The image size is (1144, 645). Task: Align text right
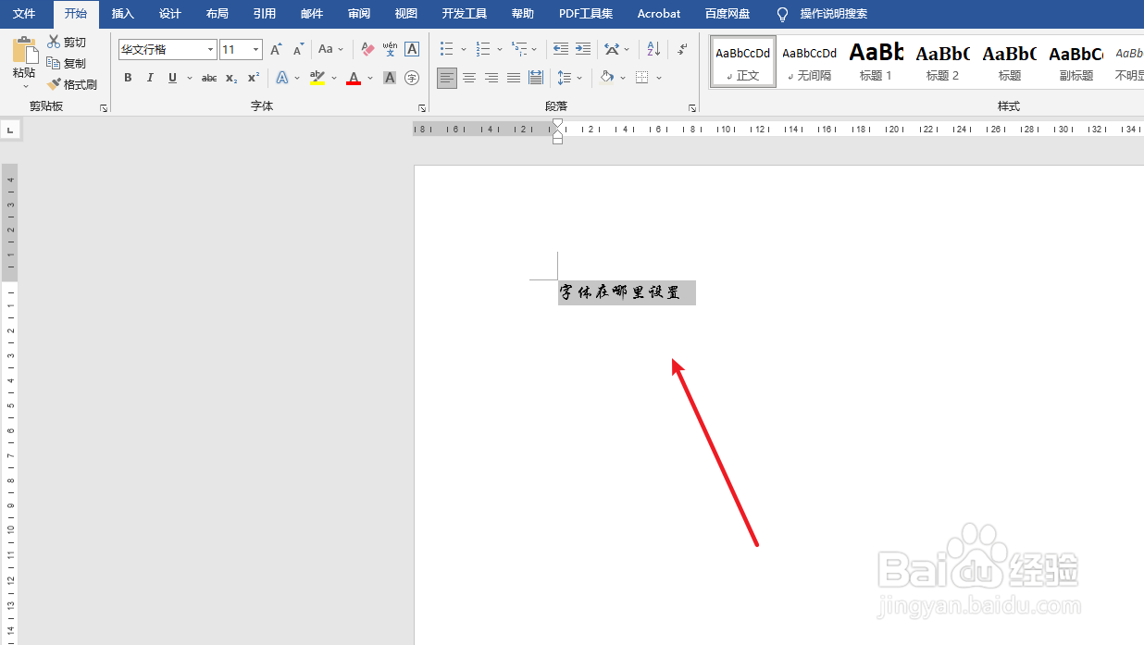[x=491, y=78]
